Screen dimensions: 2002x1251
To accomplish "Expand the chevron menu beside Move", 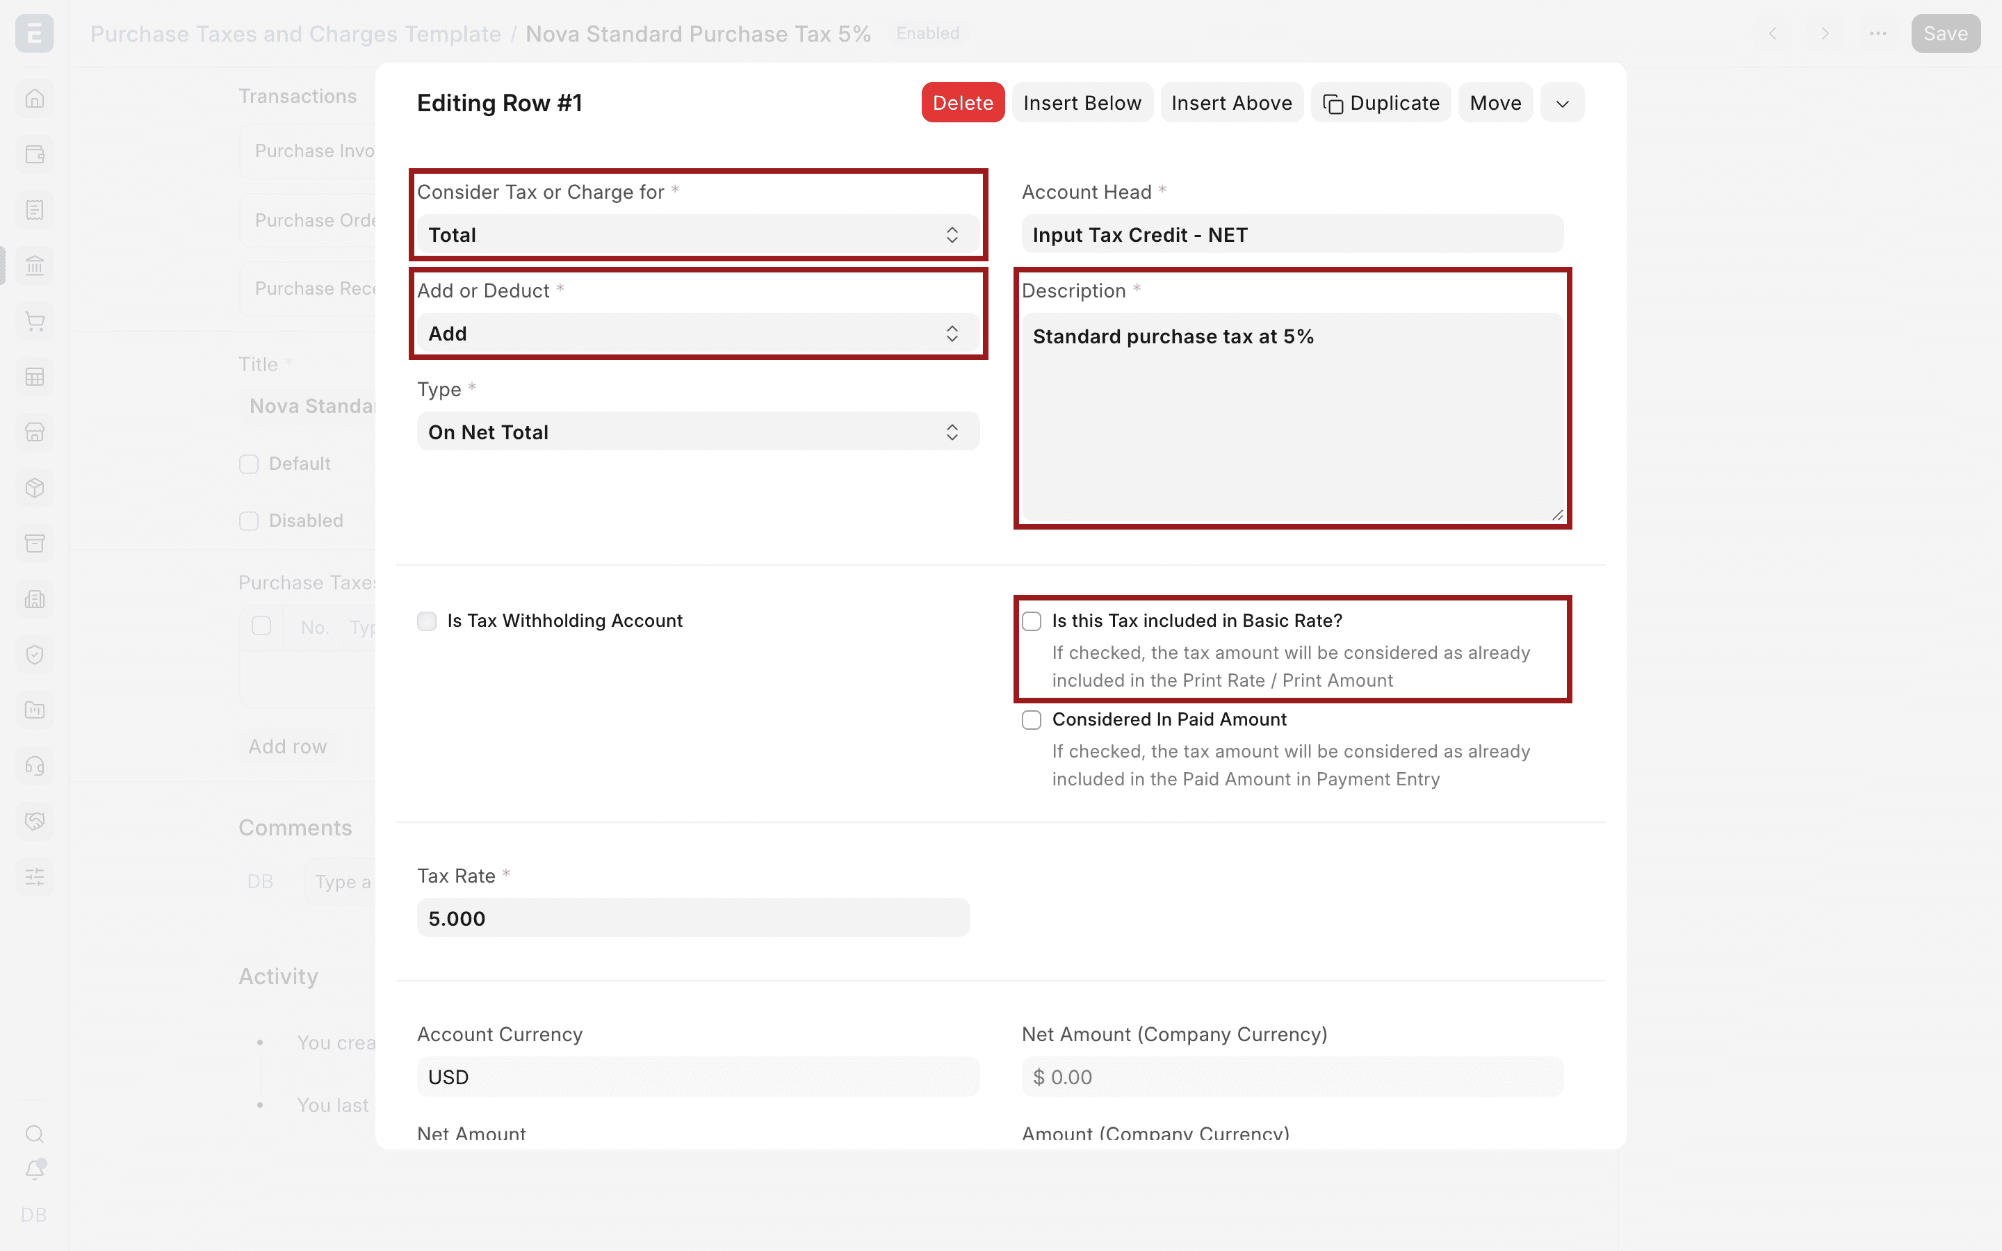I will click(1562, 104).
